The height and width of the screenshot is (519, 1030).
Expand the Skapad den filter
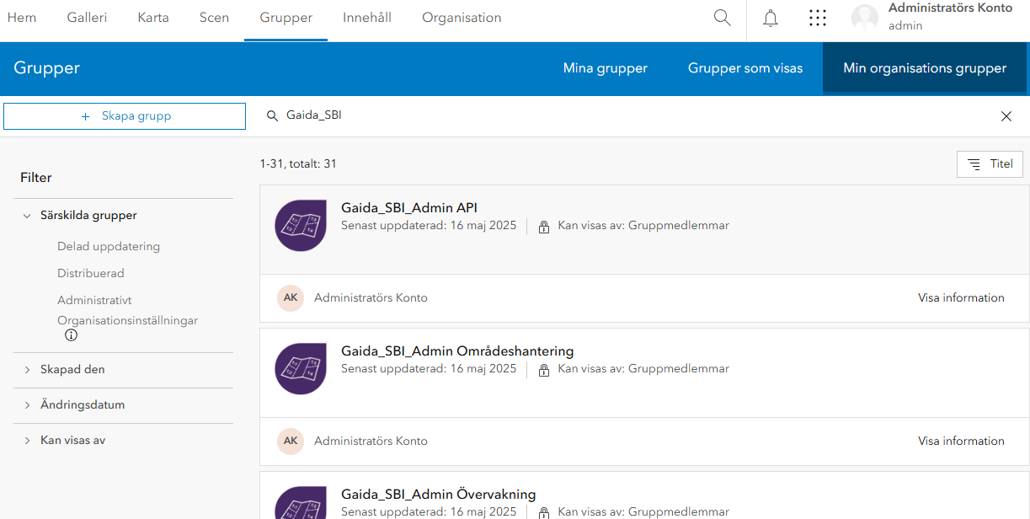click(27, 370)
